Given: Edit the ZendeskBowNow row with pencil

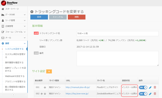Looking at the screenshot, I should (x=150, y=94).
